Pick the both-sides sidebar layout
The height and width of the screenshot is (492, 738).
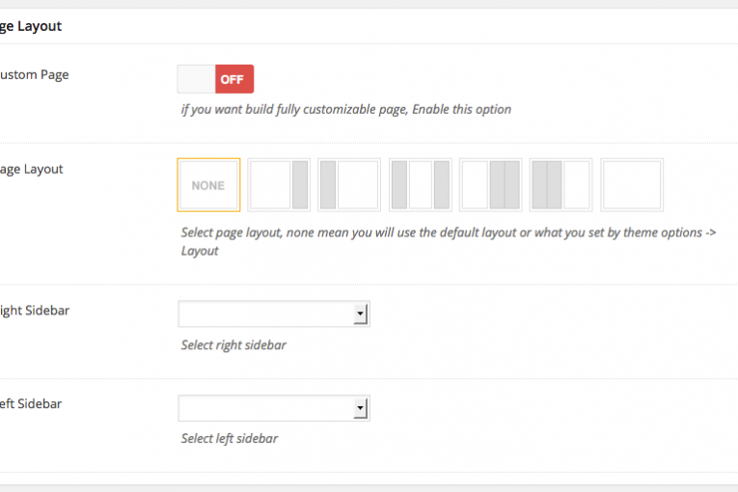click(421, 185)
